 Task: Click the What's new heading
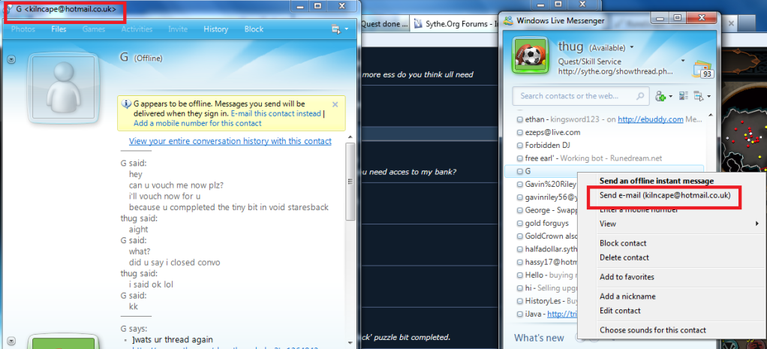pos(539,338)
